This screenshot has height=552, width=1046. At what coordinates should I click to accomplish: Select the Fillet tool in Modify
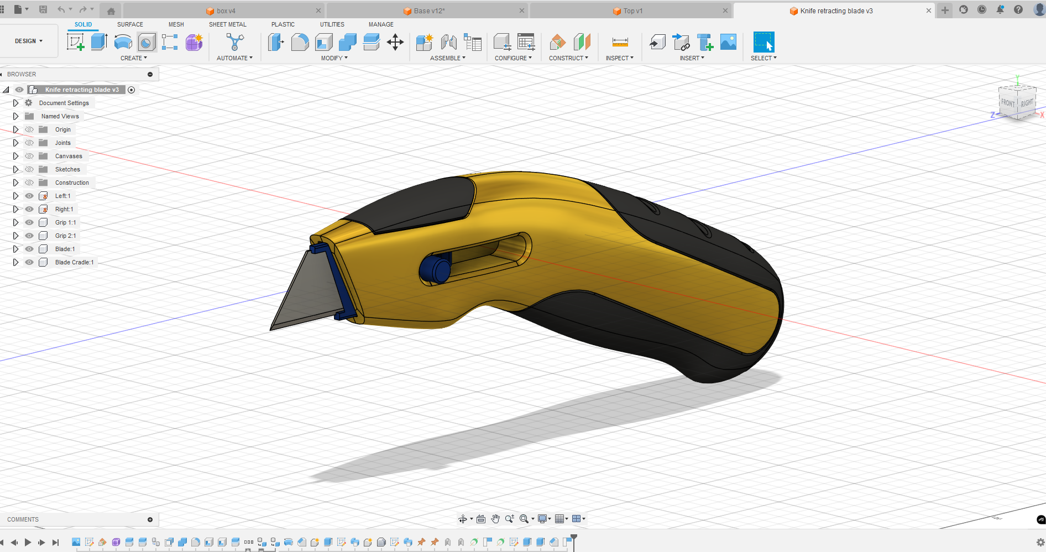pyautogui.click(x=300, y=42)
